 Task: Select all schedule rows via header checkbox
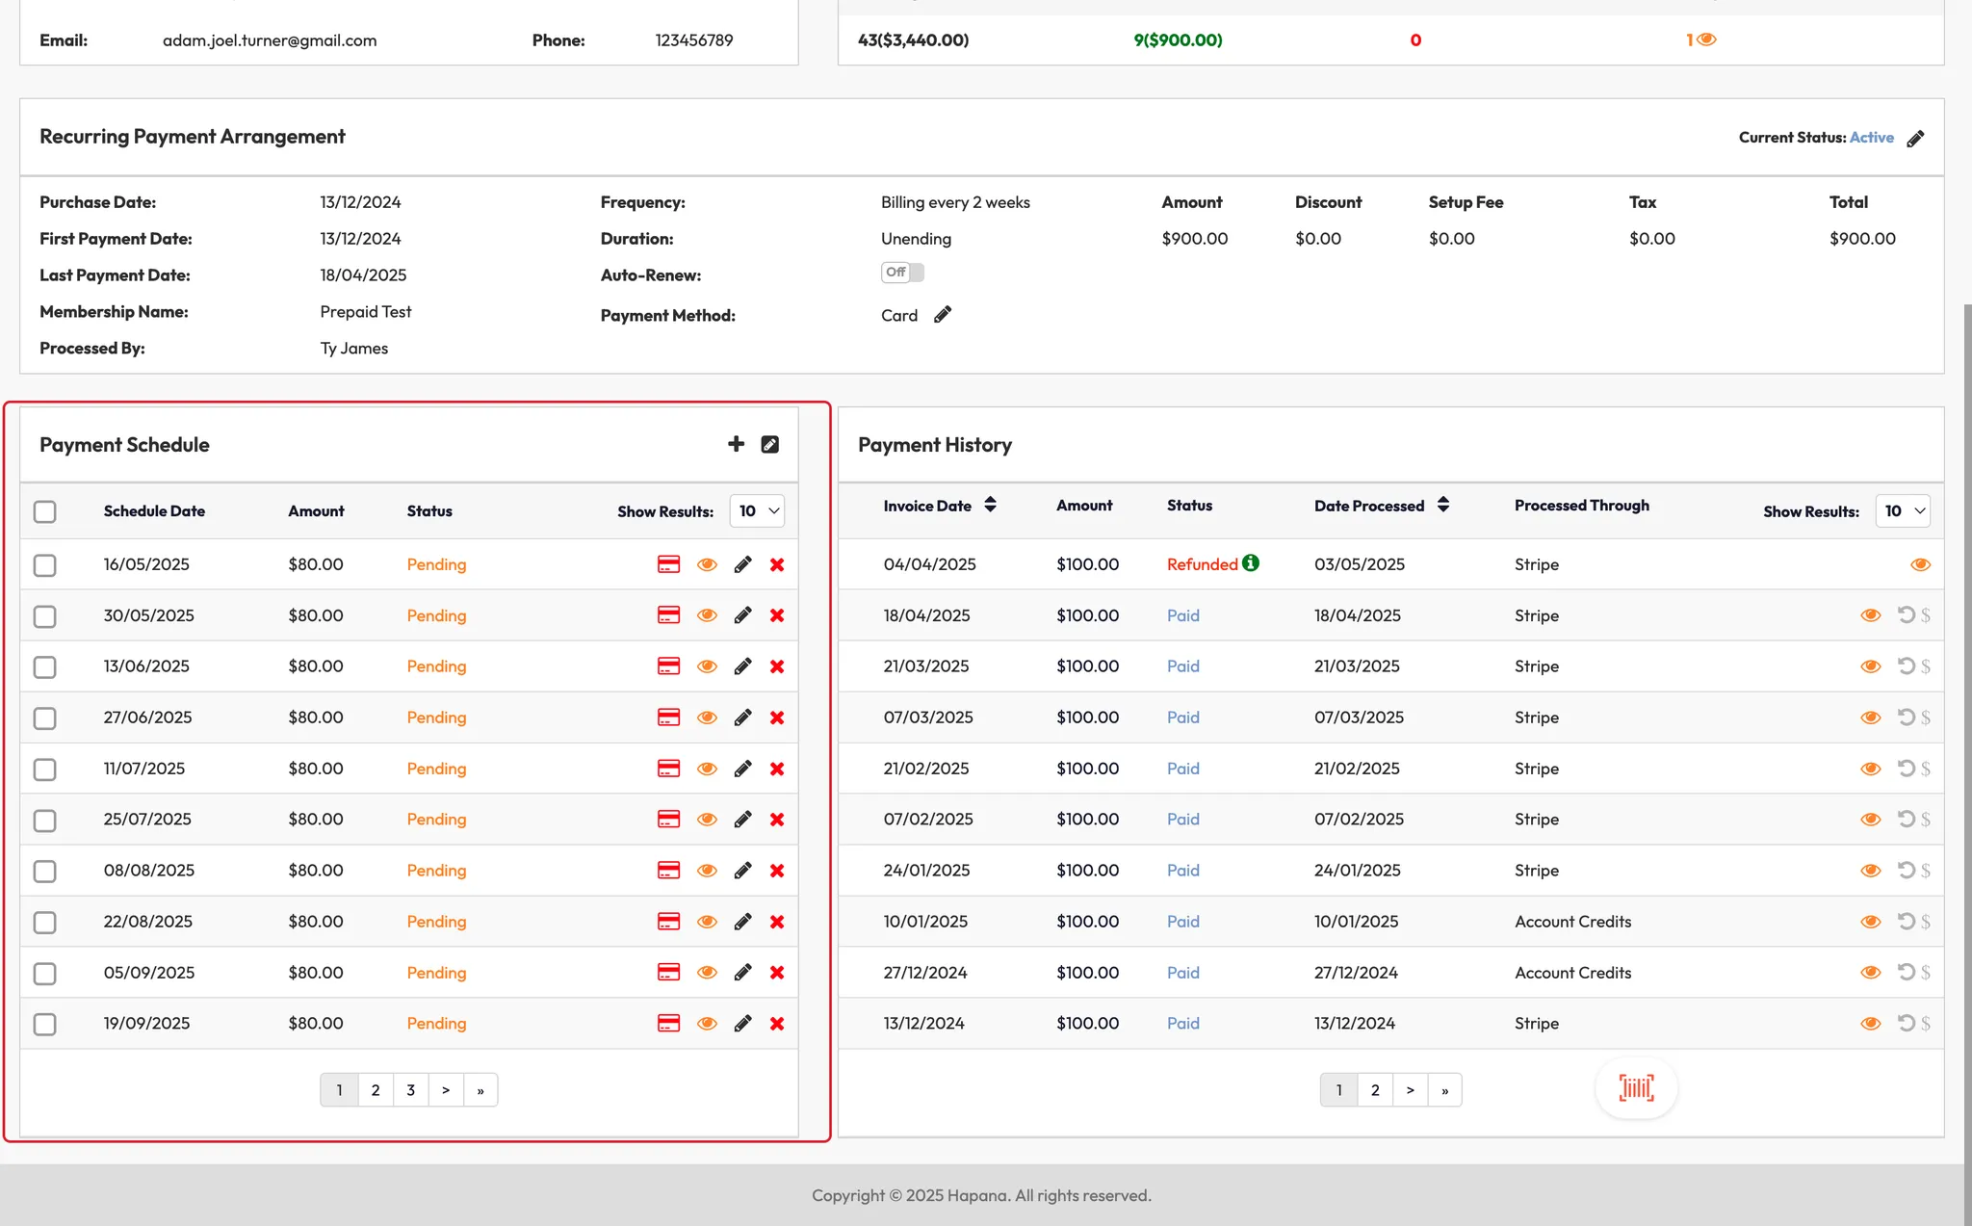tap(45, 511)
